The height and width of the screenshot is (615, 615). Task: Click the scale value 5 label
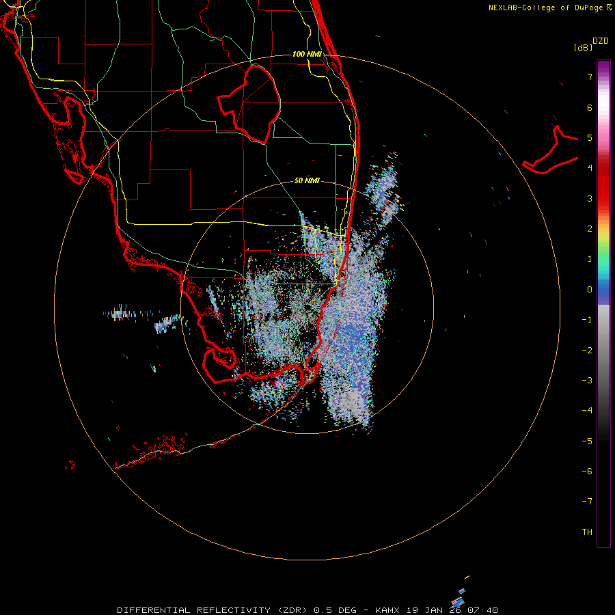[590, 137]
